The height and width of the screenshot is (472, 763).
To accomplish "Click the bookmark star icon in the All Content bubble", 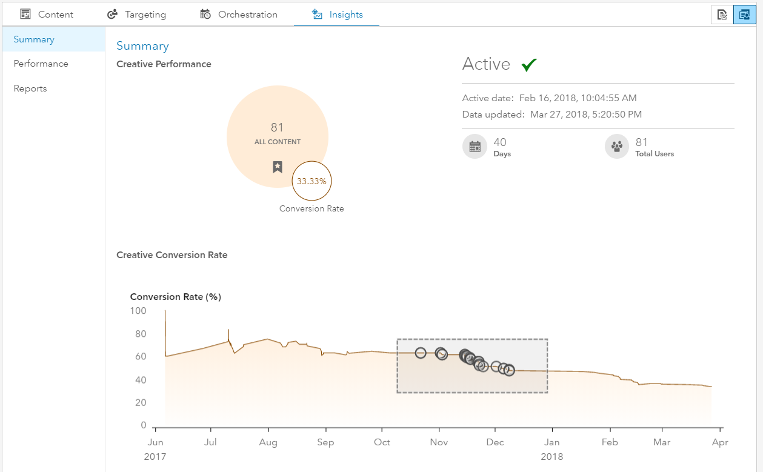I will pyautogui.click(x=278, y=167).
